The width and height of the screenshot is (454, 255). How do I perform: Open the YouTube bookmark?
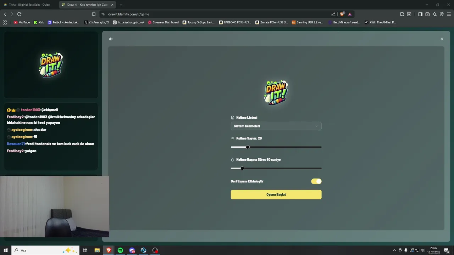pyautogui.click(x=22, y=22)
